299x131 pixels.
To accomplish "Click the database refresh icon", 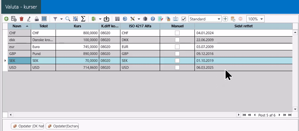I will pyautogui.click(x=233, y=19).
